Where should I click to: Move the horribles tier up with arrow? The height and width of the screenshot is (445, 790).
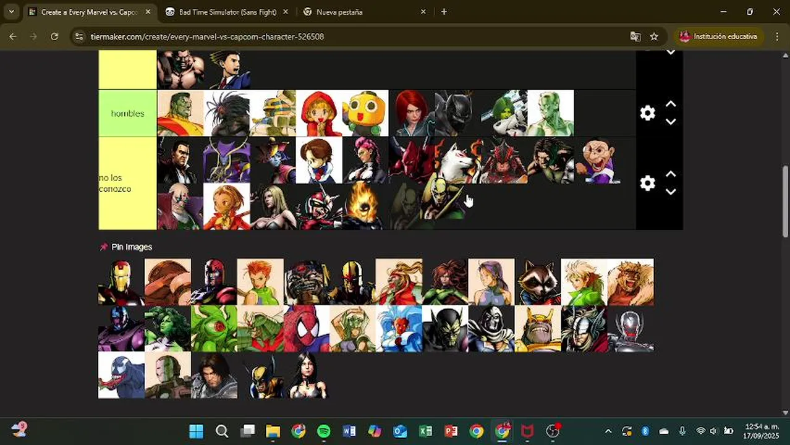click(671, 104)
